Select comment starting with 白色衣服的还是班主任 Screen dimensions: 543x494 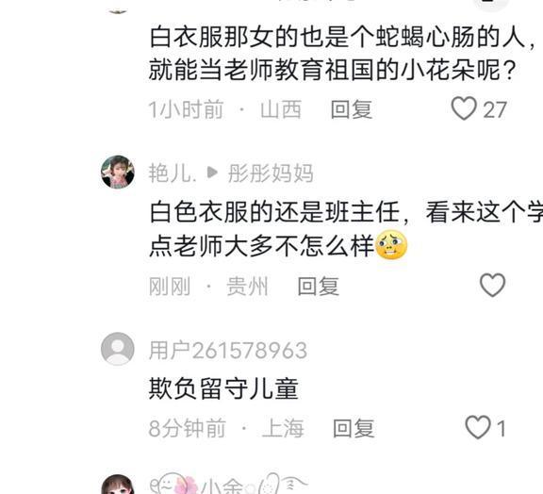point(346,229)
